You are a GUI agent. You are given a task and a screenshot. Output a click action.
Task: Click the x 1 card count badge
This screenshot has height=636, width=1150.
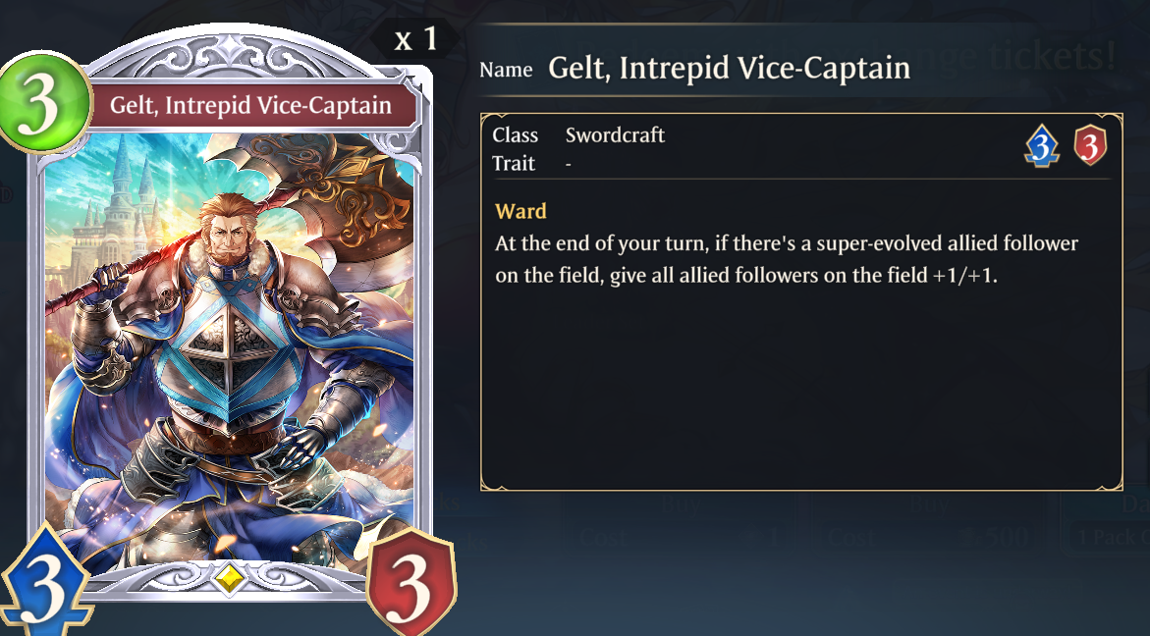pyautogui.click(x=415, y=38)
